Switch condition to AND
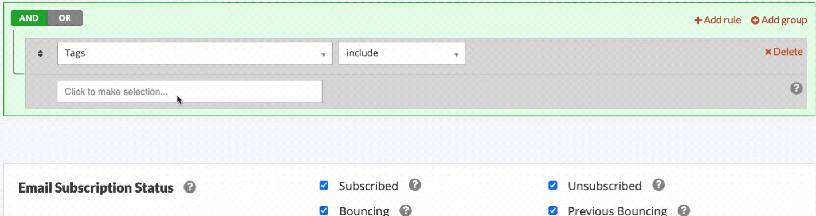 point(29,18)
